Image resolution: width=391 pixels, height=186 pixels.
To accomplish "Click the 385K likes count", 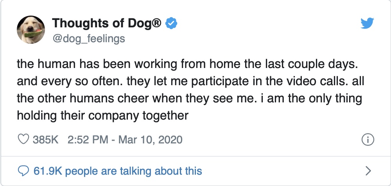I will [x=46, y=139].
